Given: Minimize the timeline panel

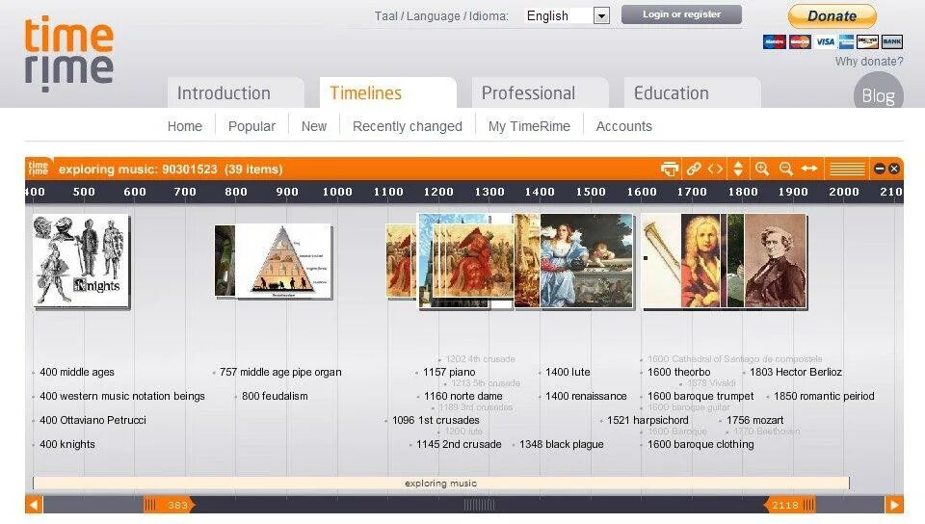Looking at the screenshot, I should pyautogui.click(x=879, y=169).
